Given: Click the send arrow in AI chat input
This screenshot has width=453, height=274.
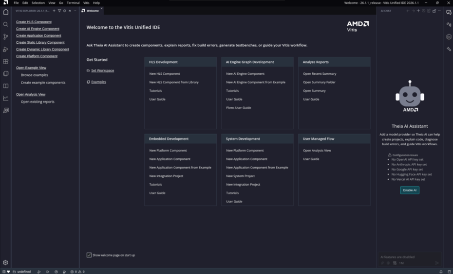Looking at the screenshot, I should tap(437, 263).
